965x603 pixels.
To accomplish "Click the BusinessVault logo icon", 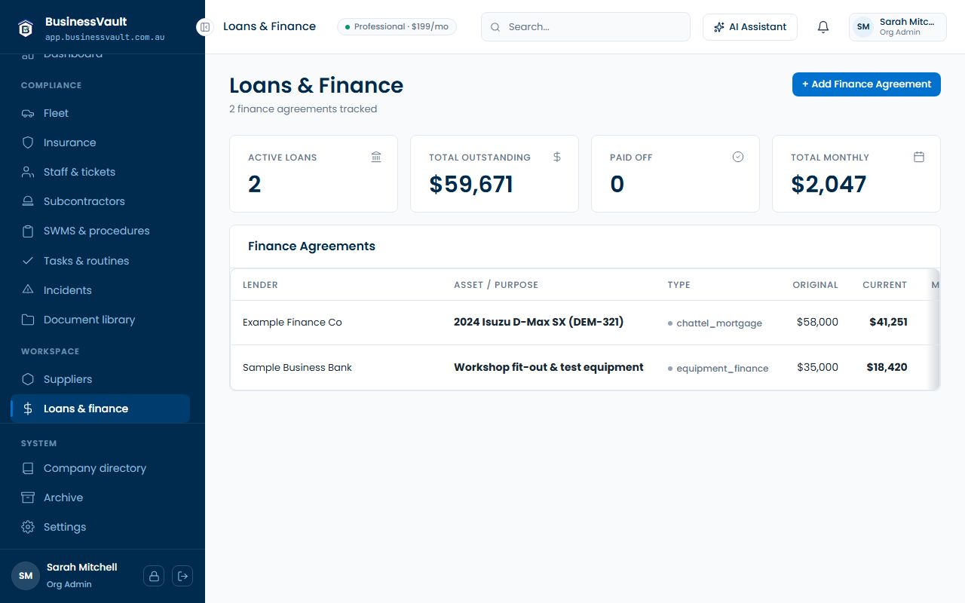I will pyautogui.click(x=26, y=28).
